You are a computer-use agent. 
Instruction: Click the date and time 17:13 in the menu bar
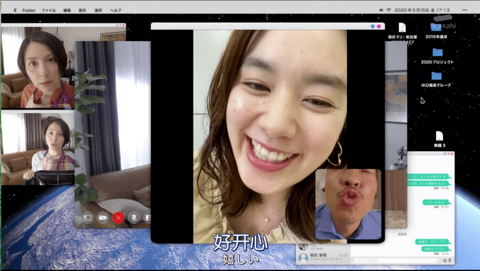(x=422, y=10)
